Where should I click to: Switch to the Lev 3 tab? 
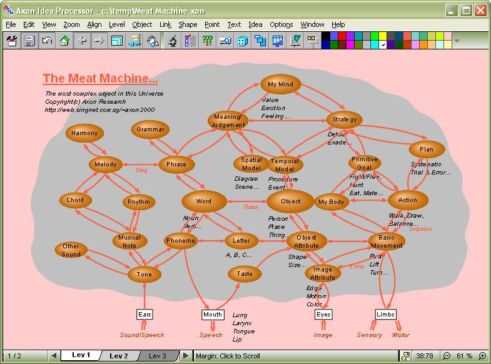pyautogui.click(x=158, y=356)
